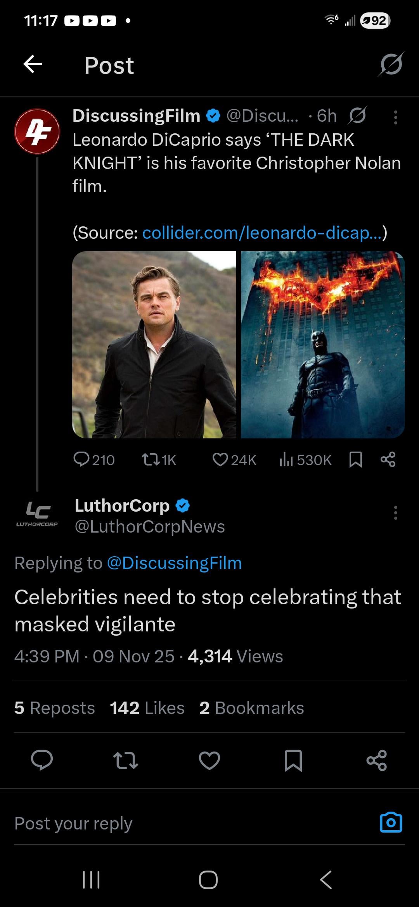Open the collider.com source link
Image resolution: width=419 pixels, height=907 pixels.
point(261,233)
